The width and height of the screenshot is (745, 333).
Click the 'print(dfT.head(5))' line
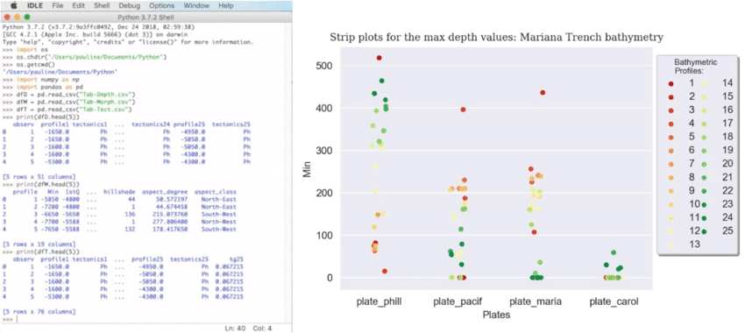pos(41,252)
